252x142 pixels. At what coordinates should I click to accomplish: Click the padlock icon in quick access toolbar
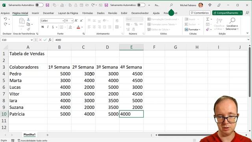tap(76, 5)
